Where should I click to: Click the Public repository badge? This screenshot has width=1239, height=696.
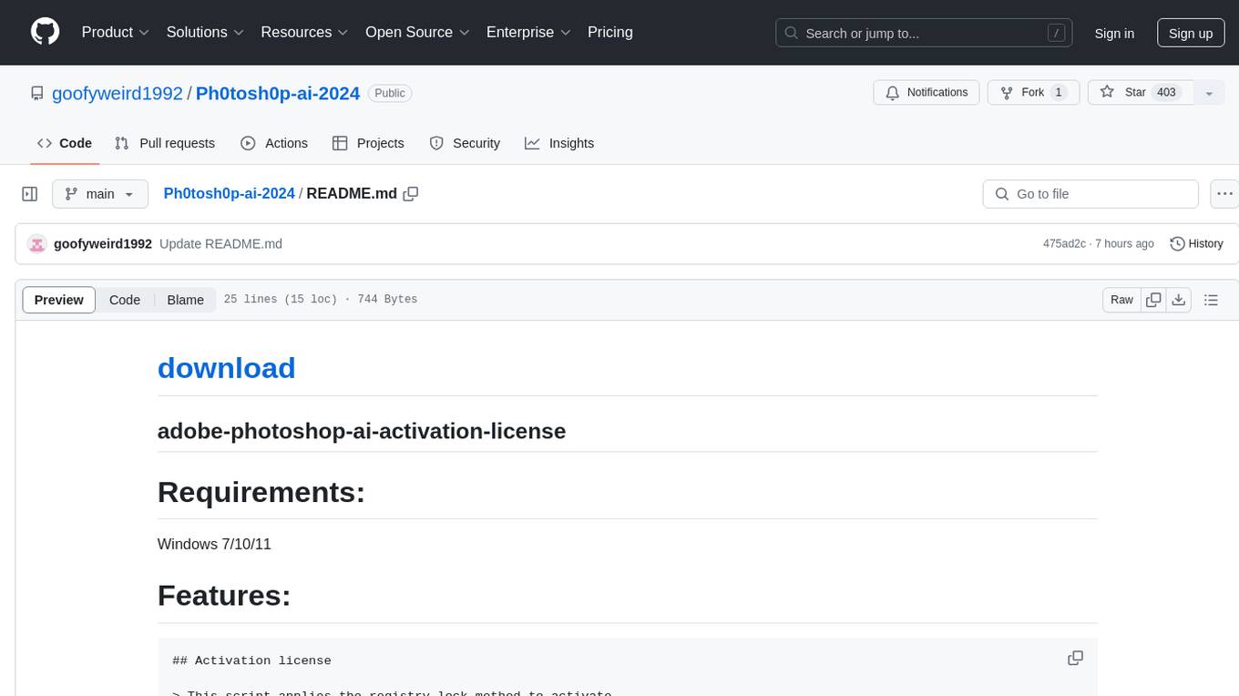click(x=390, y=93)
